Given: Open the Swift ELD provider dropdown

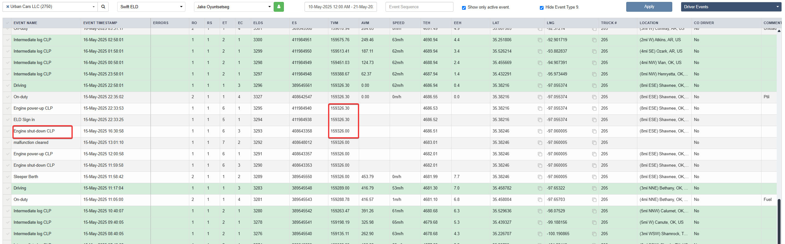Looking at the screenshot, I should [151, 7].
